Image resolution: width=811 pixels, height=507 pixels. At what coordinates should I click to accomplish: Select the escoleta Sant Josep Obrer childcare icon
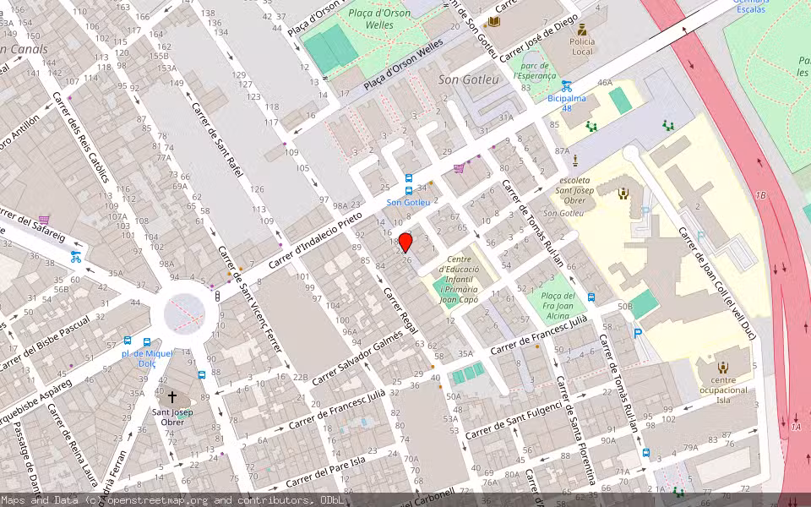(623, 194)
